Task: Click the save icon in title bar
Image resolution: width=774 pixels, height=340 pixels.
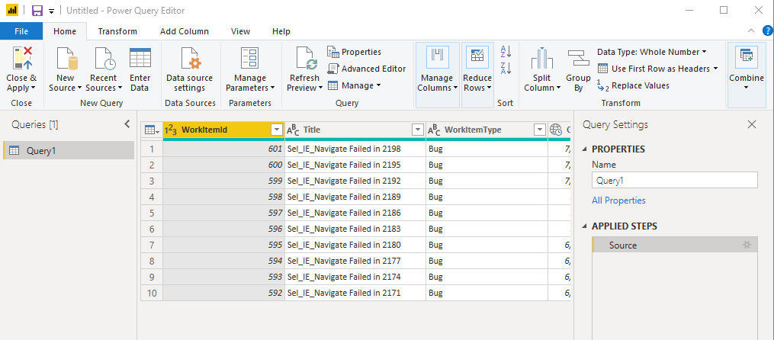Action: pos(37,11)
